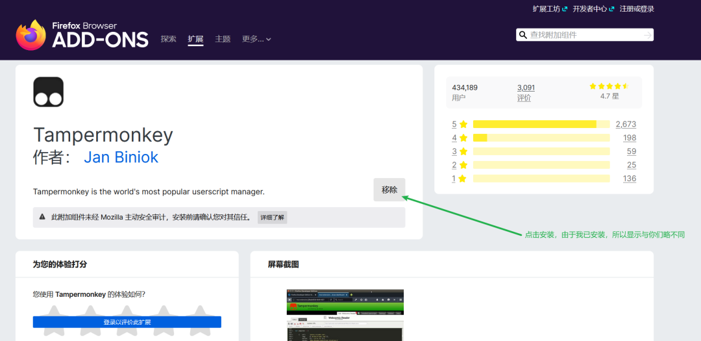Screen dimensions: 701x341
Task: Click the 3-star row star icon
Action: (x=463, y=151)
